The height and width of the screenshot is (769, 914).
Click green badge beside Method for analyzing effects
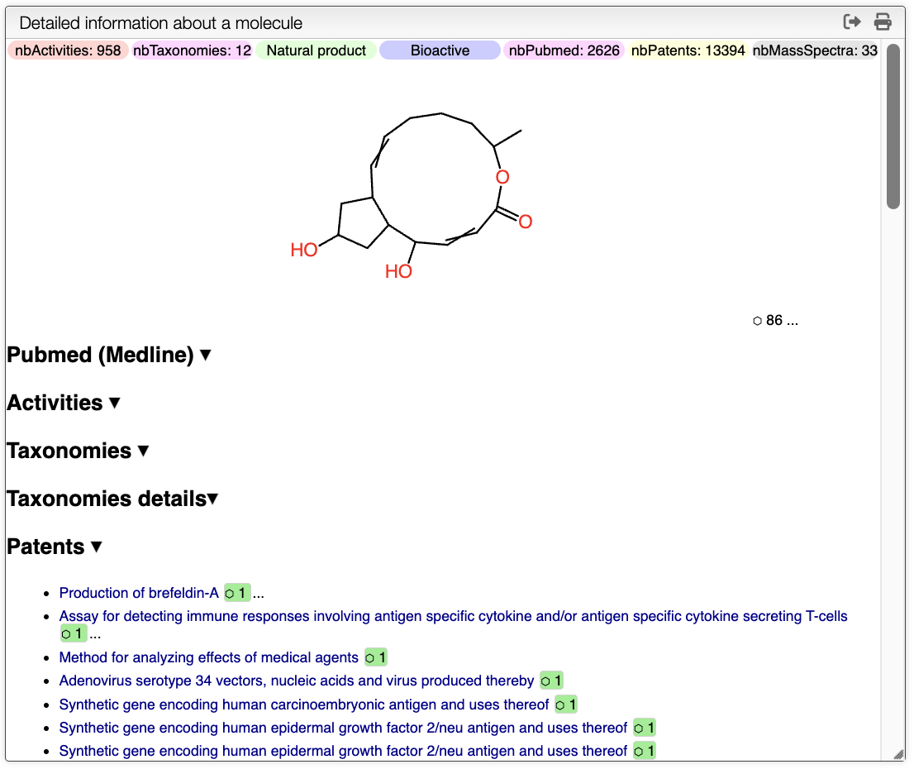(376, 657)
